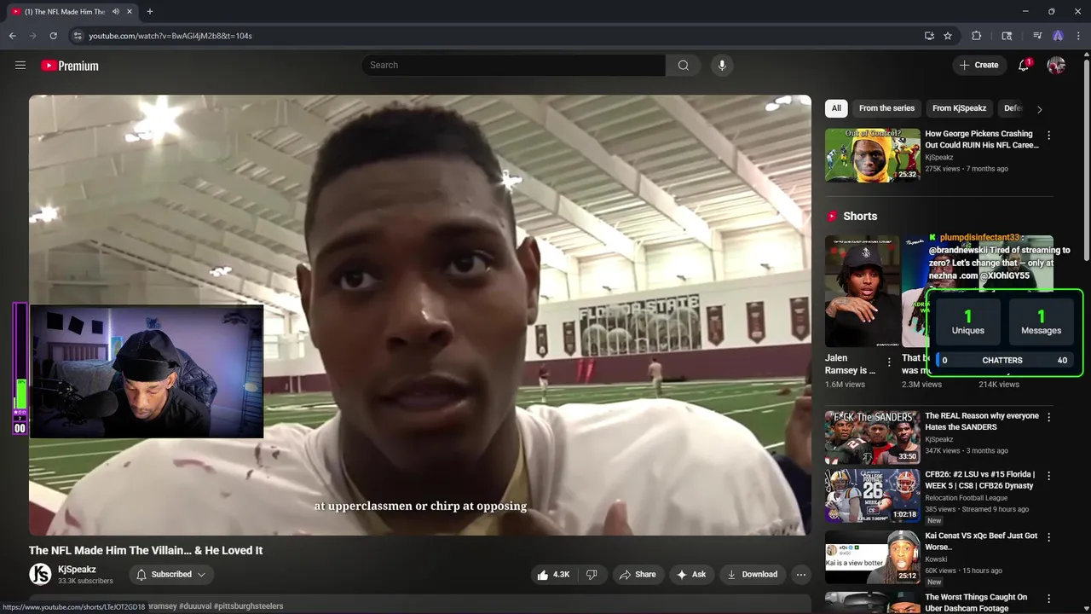1091x614 pixels.
Task: Click in the YouTube search field
Action: [513, 65]
